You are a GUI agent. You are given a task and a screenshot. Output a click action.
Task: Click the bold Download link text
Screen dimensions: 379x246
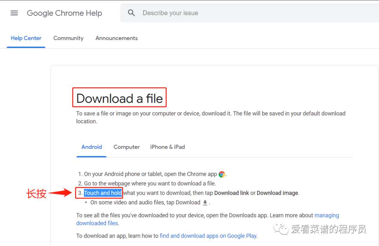pos(232,193)
